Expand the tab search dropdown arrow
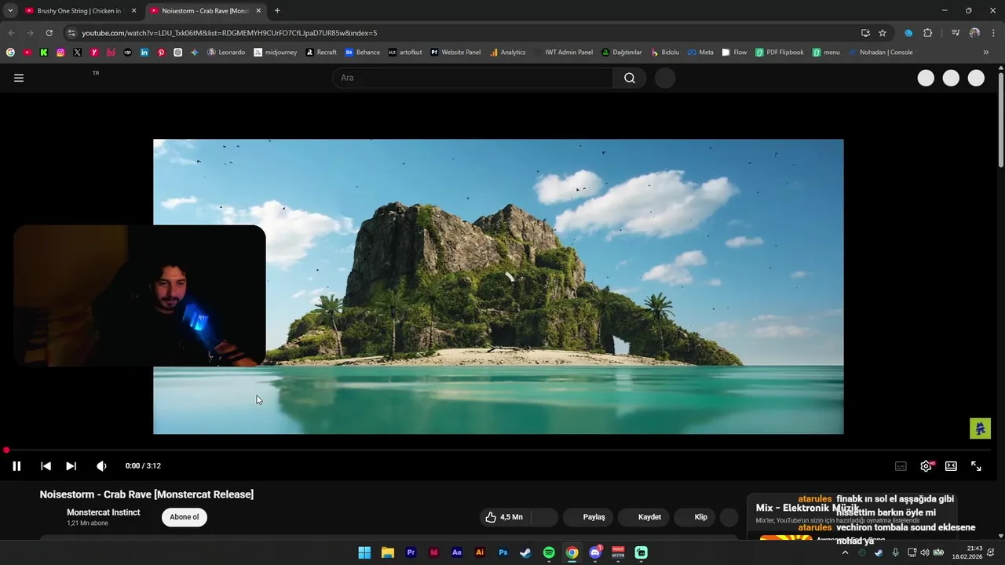Image resolution: width=1005 pixels, height=565 pixels. (10, 11)
